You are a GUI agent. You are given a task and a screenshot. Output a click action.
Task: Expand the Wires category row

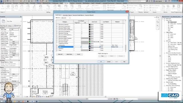point(57,50)
